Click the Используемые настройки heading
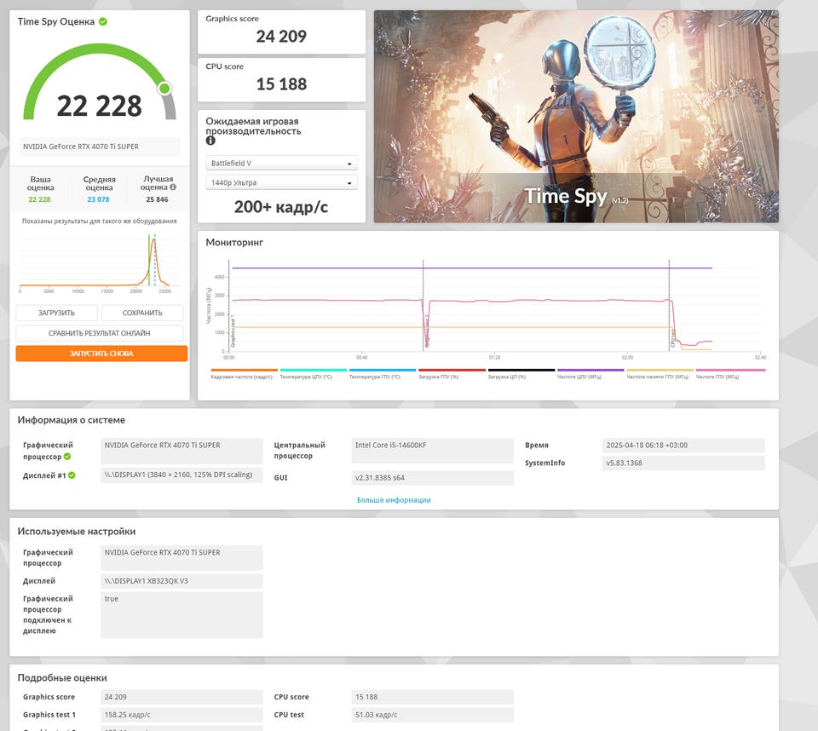The height and width of the screenshot is (731, 818). click(76, 531)
